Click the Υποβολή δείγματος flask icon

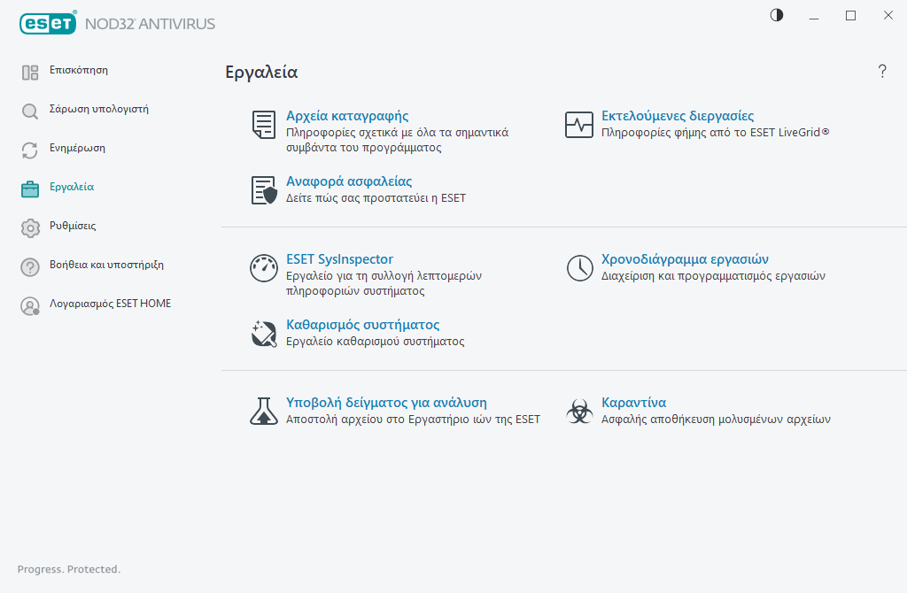[x=264, y=411]
